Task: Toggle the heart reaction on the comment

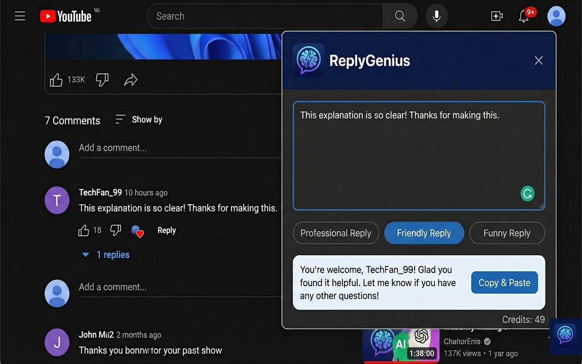Action: [x=138, y=232]
